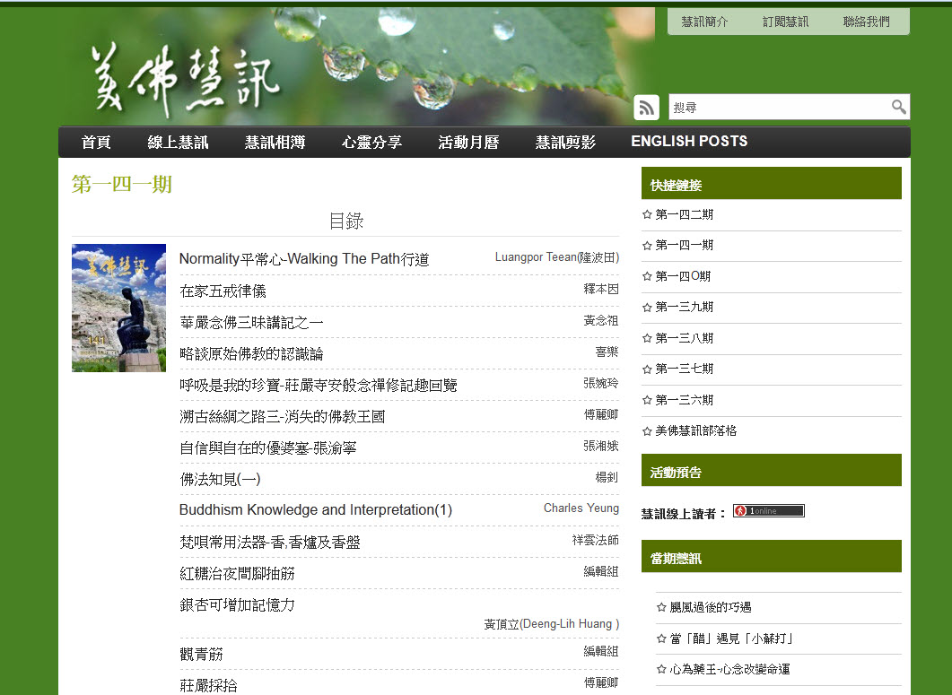
Task: Click the search magnifier icon
Action: 898,107
